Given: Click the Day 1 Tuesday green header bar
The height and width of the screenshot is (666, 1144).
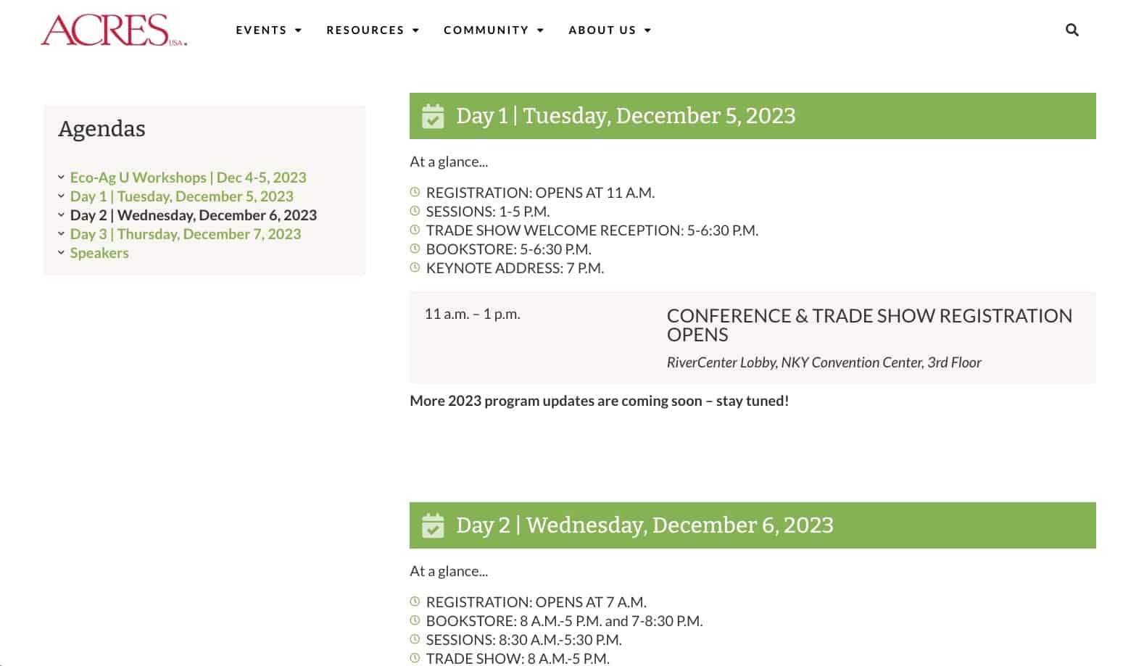Looking at the screenshot, I should tap(753, 116).
